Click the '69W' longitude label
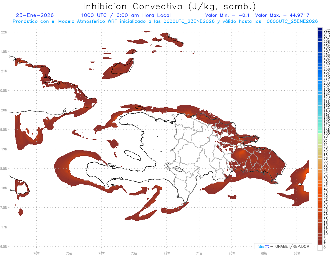Image resolution: width=333 pixels, height=257 pixels. (264, 253)
